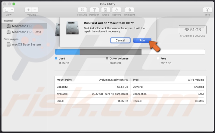This screenshot has width=215, height=133.
Task: Click the hard drive icon in dialog
Action: tap(72, 28)
